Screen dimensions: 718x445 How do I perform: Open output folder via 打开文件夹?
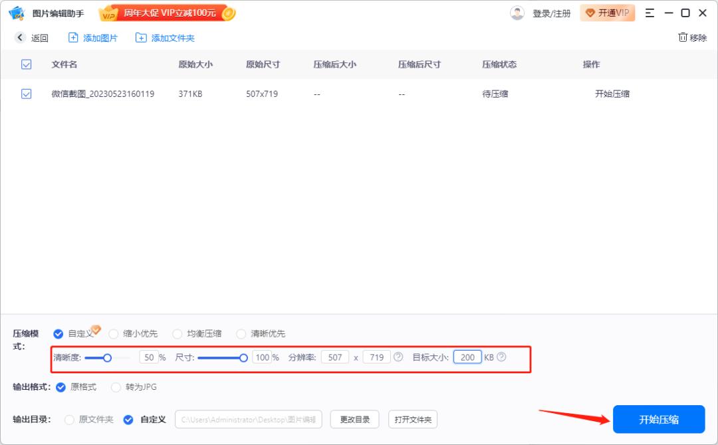point(414,419)
